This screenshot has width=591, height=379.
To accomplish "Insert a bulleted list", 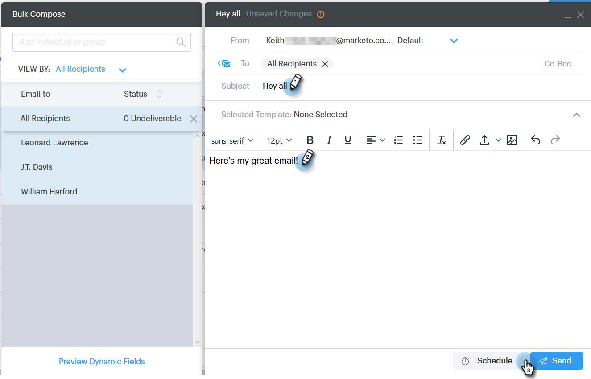I will [x=417, y=140].
